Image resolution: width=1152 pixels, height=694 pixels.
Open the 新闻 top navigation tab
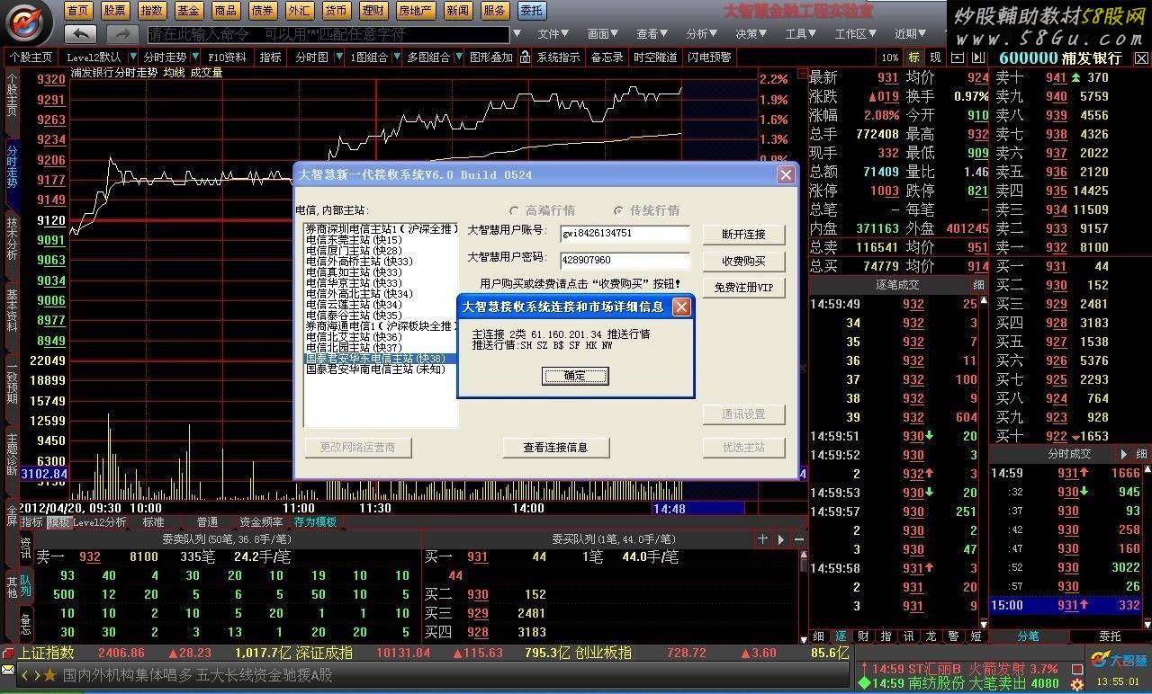(x=457, y=11)
